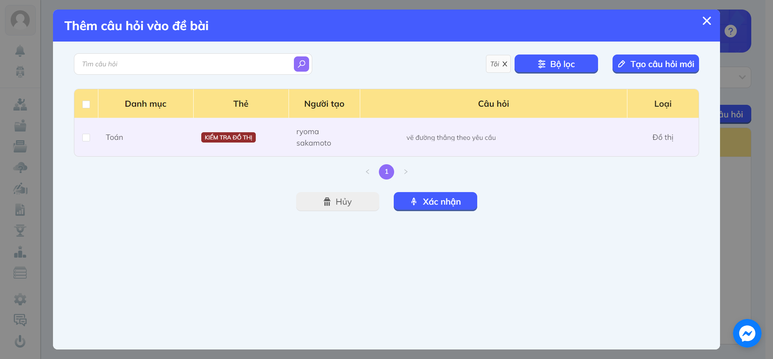The width and height of the screenshot is (773, 359).
Task: Click the user avatar icon in sidebar
Action: tap(20, 20)
